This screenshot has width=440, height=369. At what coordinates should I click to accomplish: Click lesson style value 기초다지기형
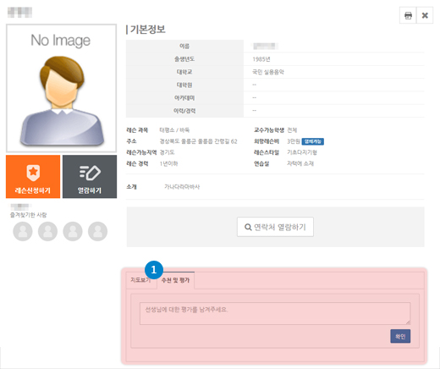tap(302, 152)
